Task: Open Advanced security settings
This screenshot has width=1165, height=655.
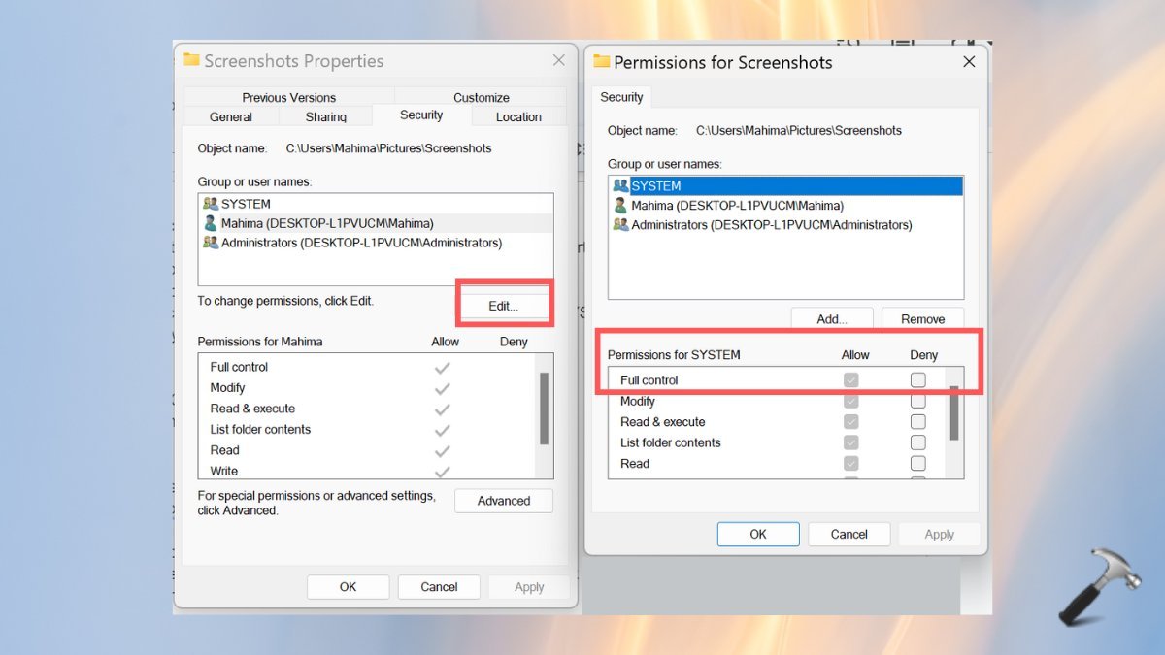Action: point(504,501)
